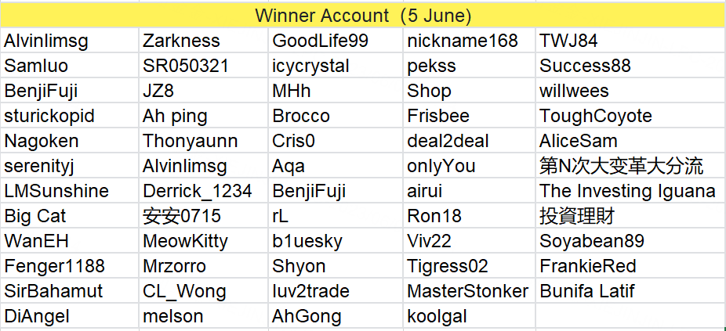Select the 投資理財 cell
The height and width of the screenshot is (331, 726).
click(630, 216)
